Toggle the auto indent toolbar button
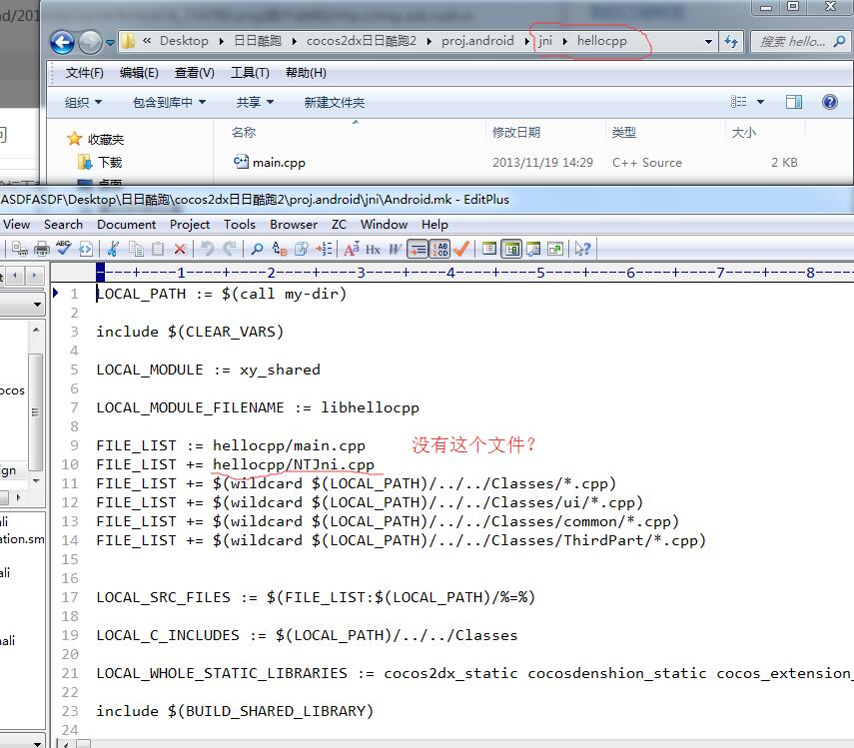 click(418, 249)
